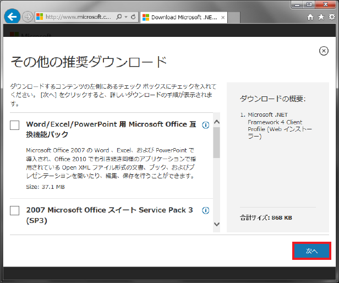Open a new blank tab
This screenshot has width=339, height=283.
tap(234, 18)
